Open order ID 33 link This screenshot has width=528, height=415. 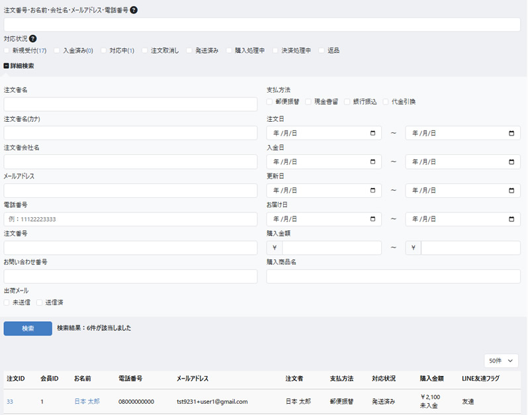[x=10, y=402]
